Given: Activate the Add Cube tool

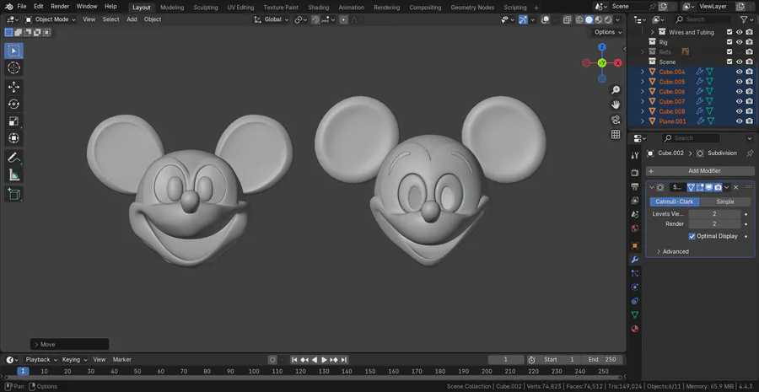Looking at the screenshot, I should (x=14, y=194).
